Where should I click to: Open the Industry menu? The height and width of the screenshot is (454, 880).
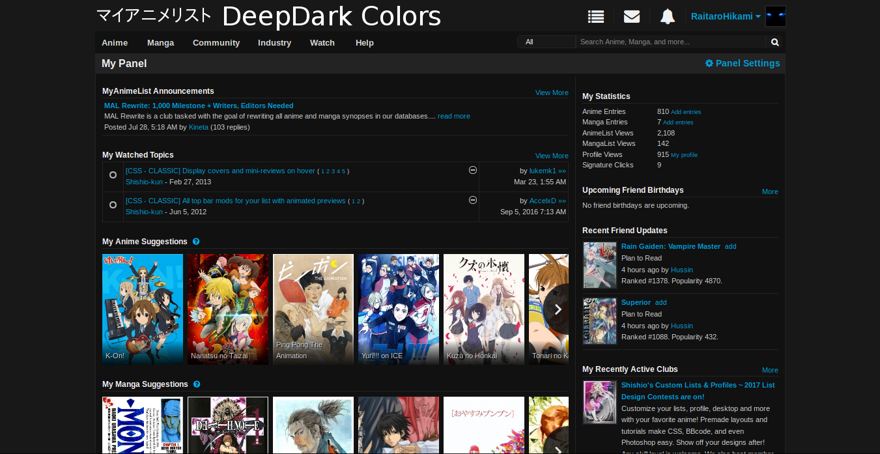[274, 42]
